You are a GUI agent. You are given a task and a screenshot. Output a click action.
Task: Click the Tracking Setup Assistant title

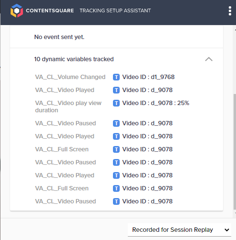click(115, 11)
